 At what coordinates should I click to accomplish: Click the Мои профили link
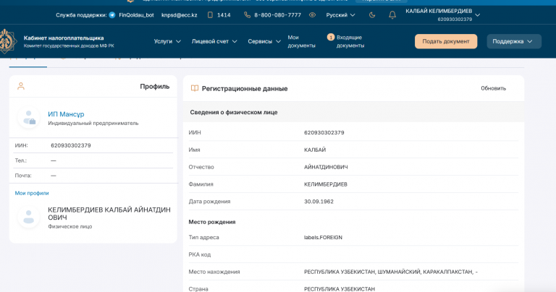(32, 193)
